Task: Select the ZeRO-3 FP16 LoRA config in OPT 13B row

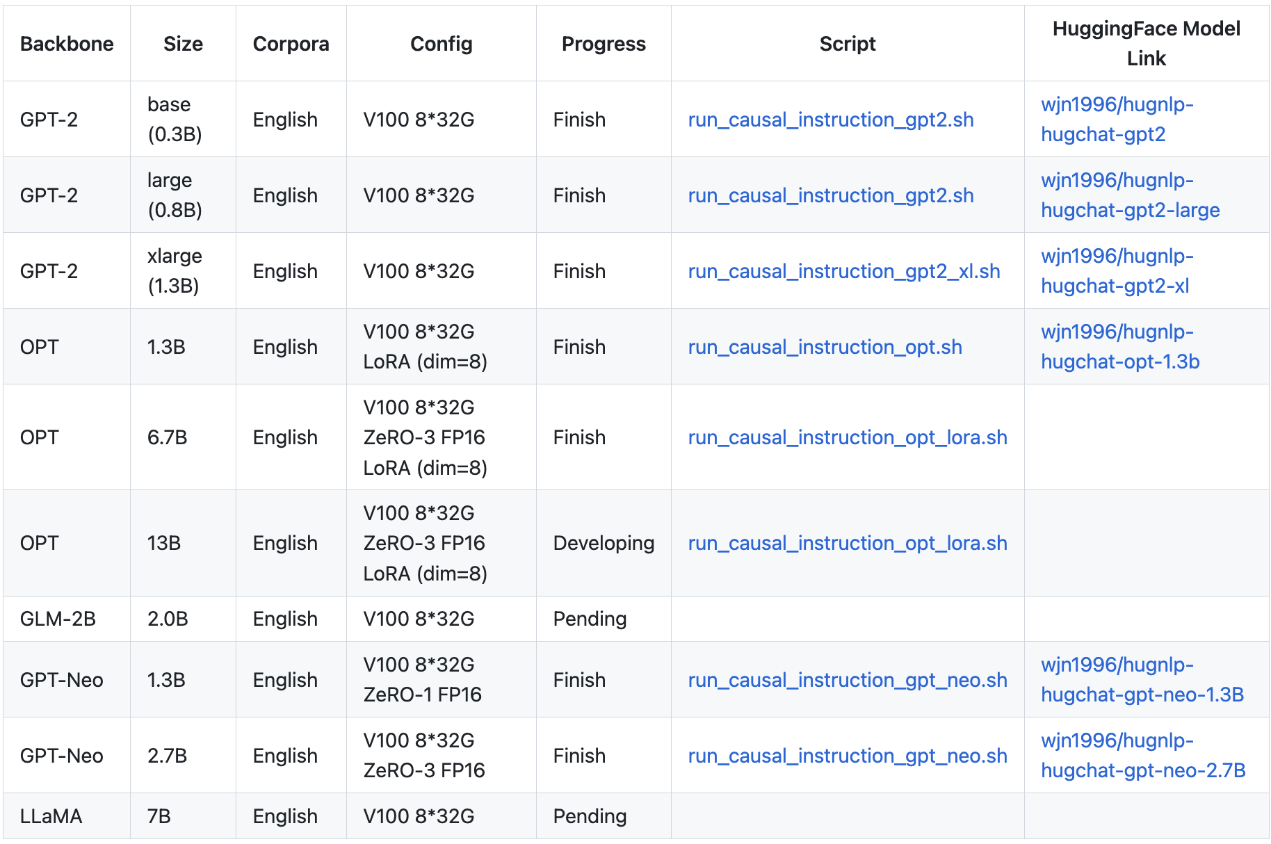Action: (x=442, y=543)
